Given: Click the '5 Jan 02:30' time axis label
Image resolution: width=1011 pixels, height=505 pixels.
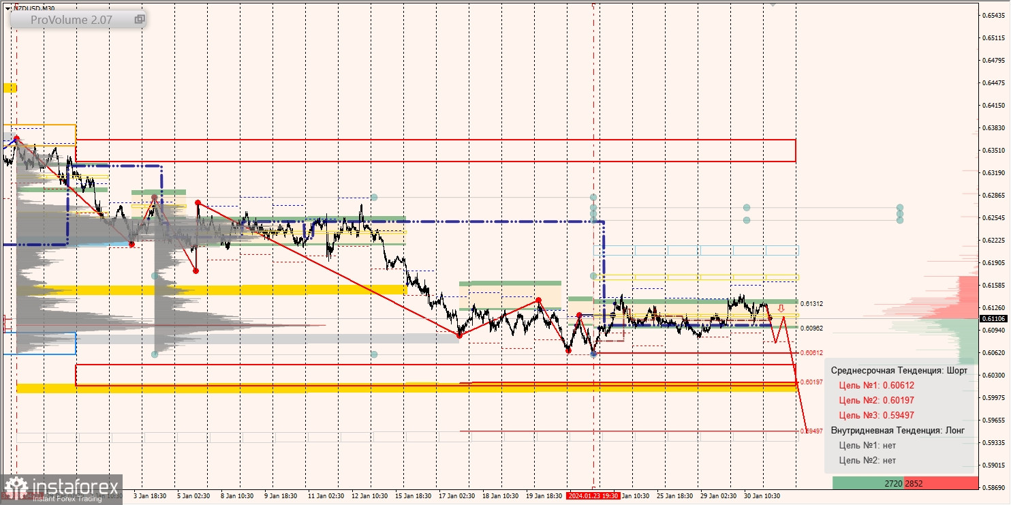Looking at the screenshot, I should (192, 495).
